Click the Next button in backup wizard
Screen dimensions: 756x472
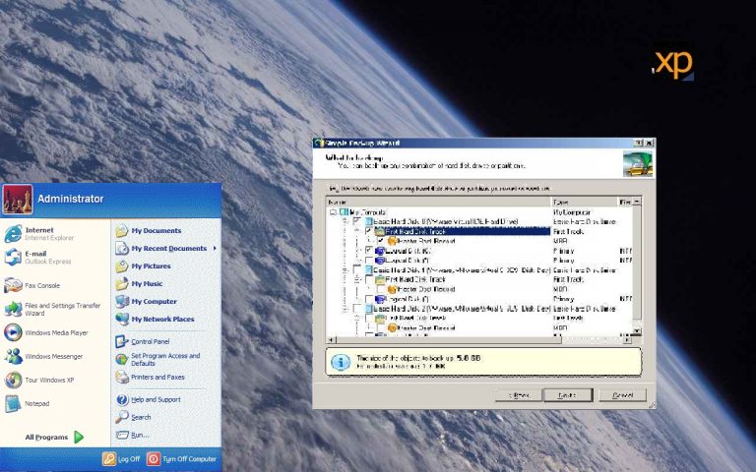567,394
